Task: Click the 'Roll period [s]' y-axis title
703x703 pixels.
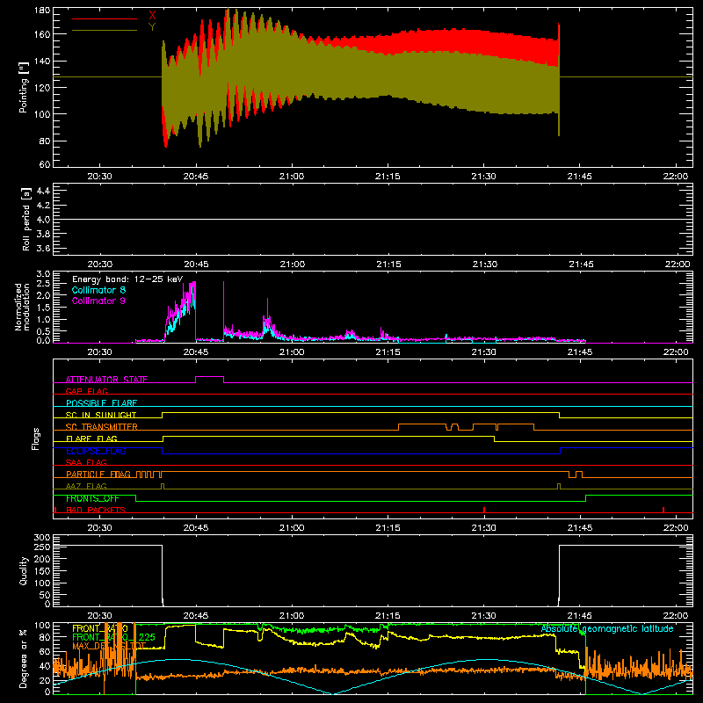Action: (x=25, y=219)
